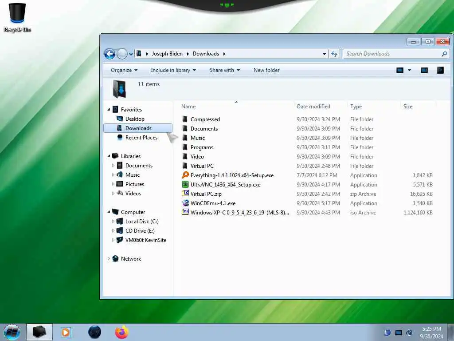Select the Programs folder

pos(202,147)
